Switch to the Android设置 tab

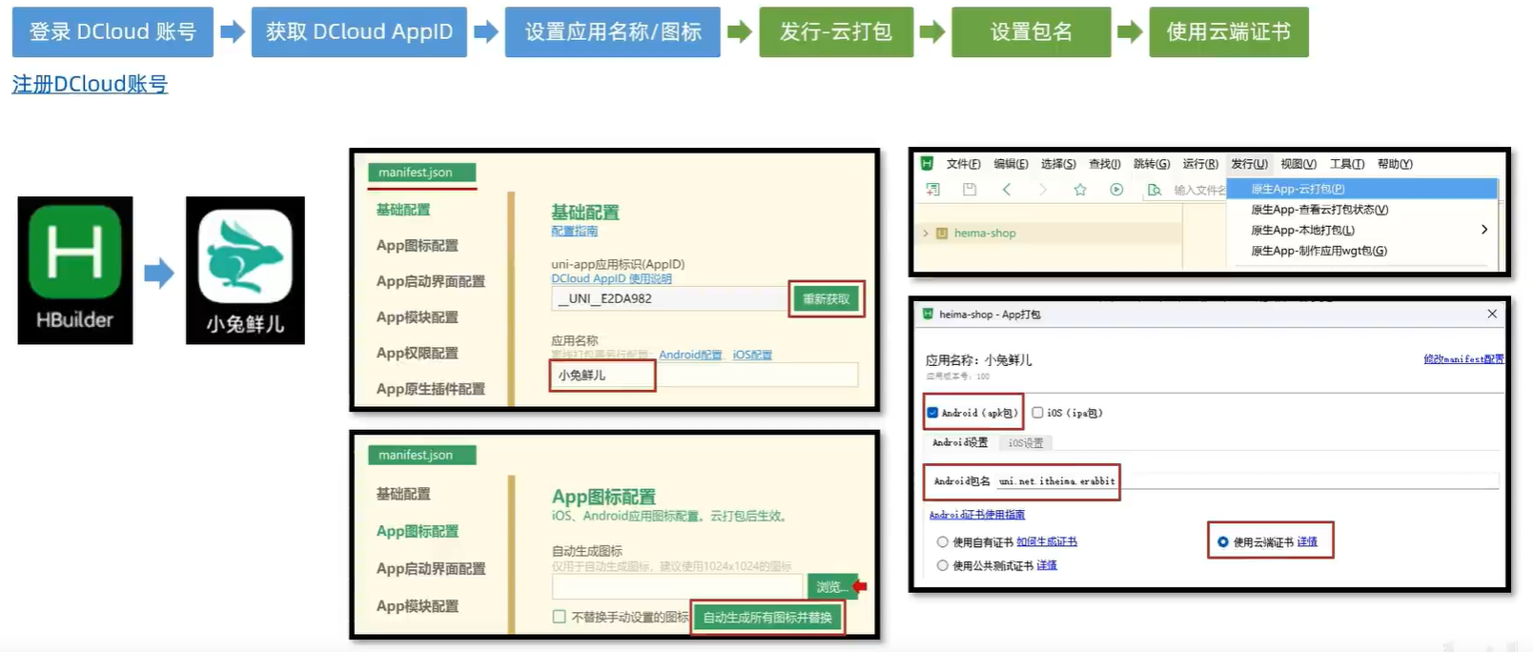pyautogui.click(x=960, y=442)
